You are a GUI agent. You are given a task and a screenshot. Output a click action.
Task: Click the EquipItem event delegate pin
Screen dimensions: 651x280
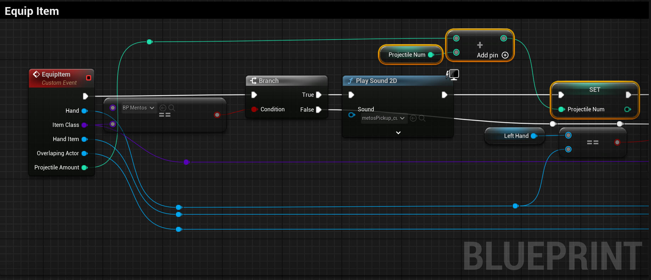point(89,78)
